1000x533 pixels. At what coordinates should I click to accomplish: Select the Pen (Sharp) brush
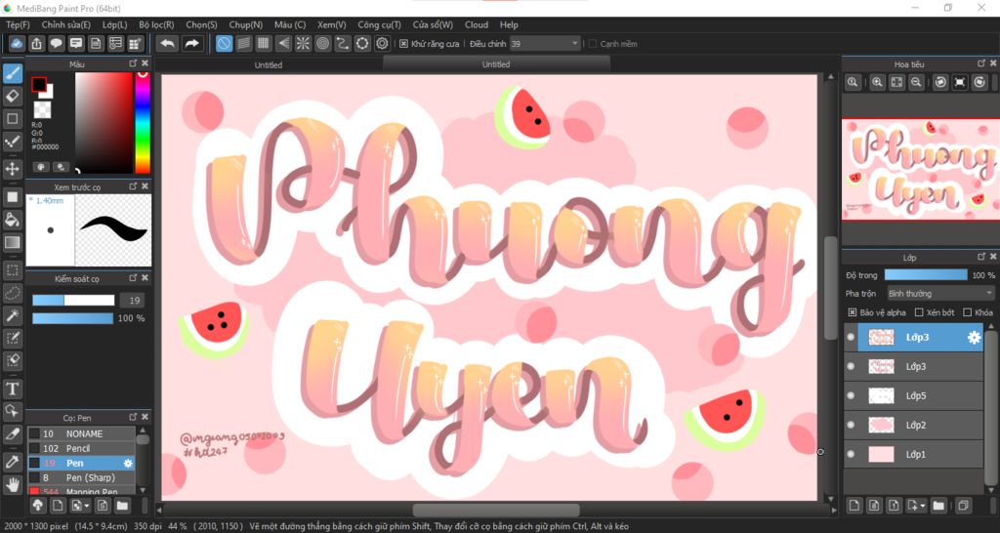(x=81, y=477)
